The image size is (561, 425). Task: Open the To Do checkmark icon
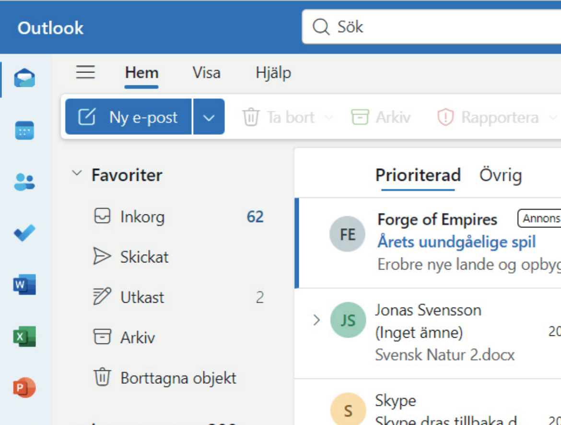(x=24, y=234)
